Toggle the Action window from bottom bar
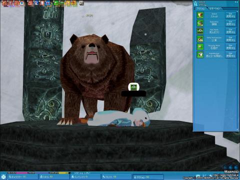 pos(148,177)
